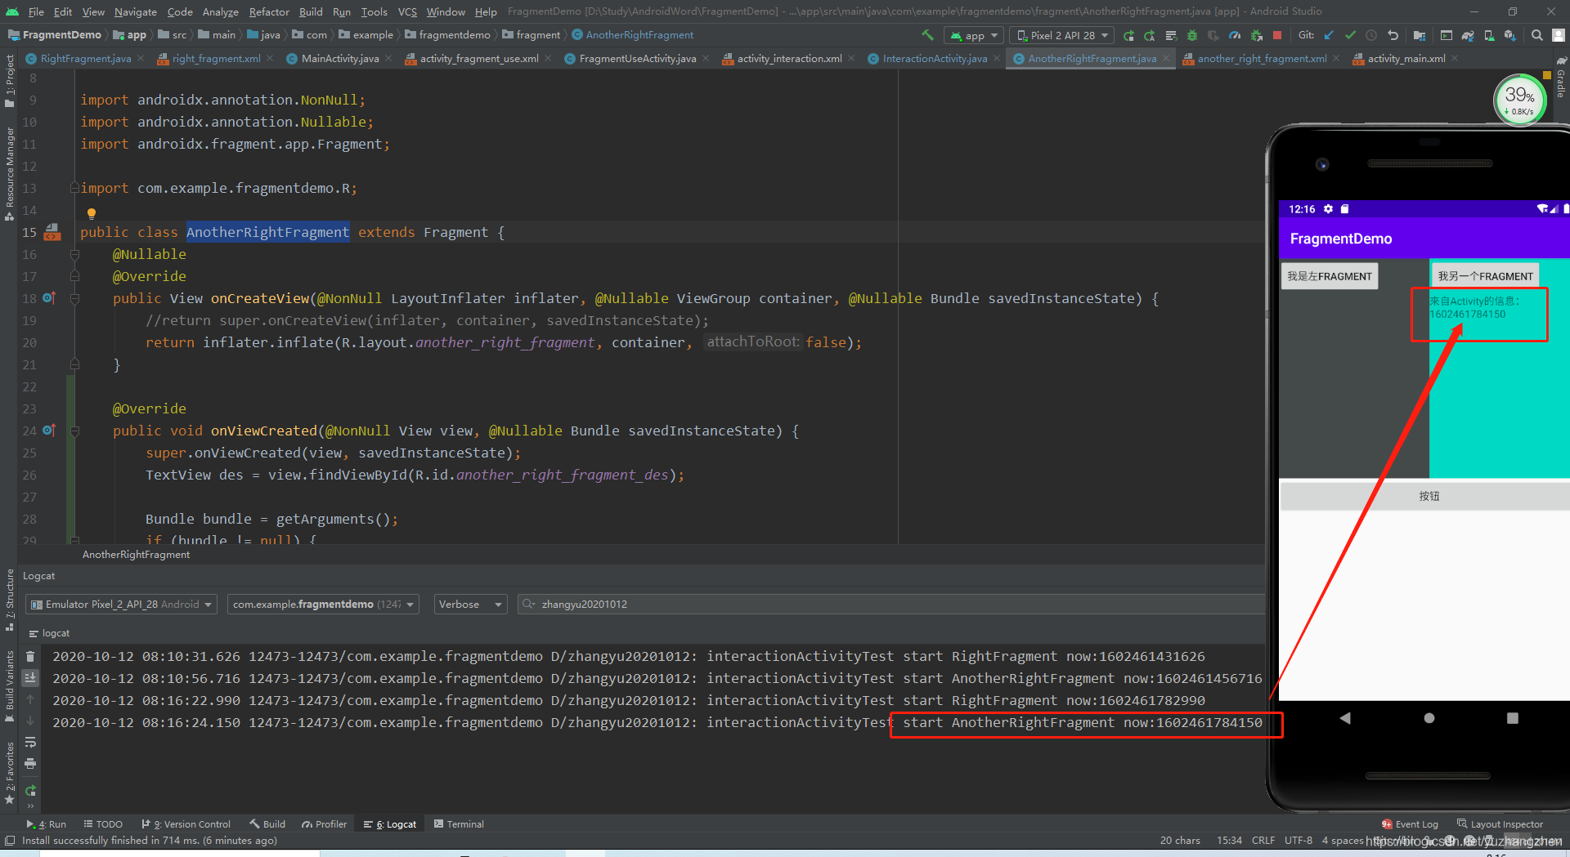
Task: Open the Terminal tool window
Action: (x=460, y=824)
